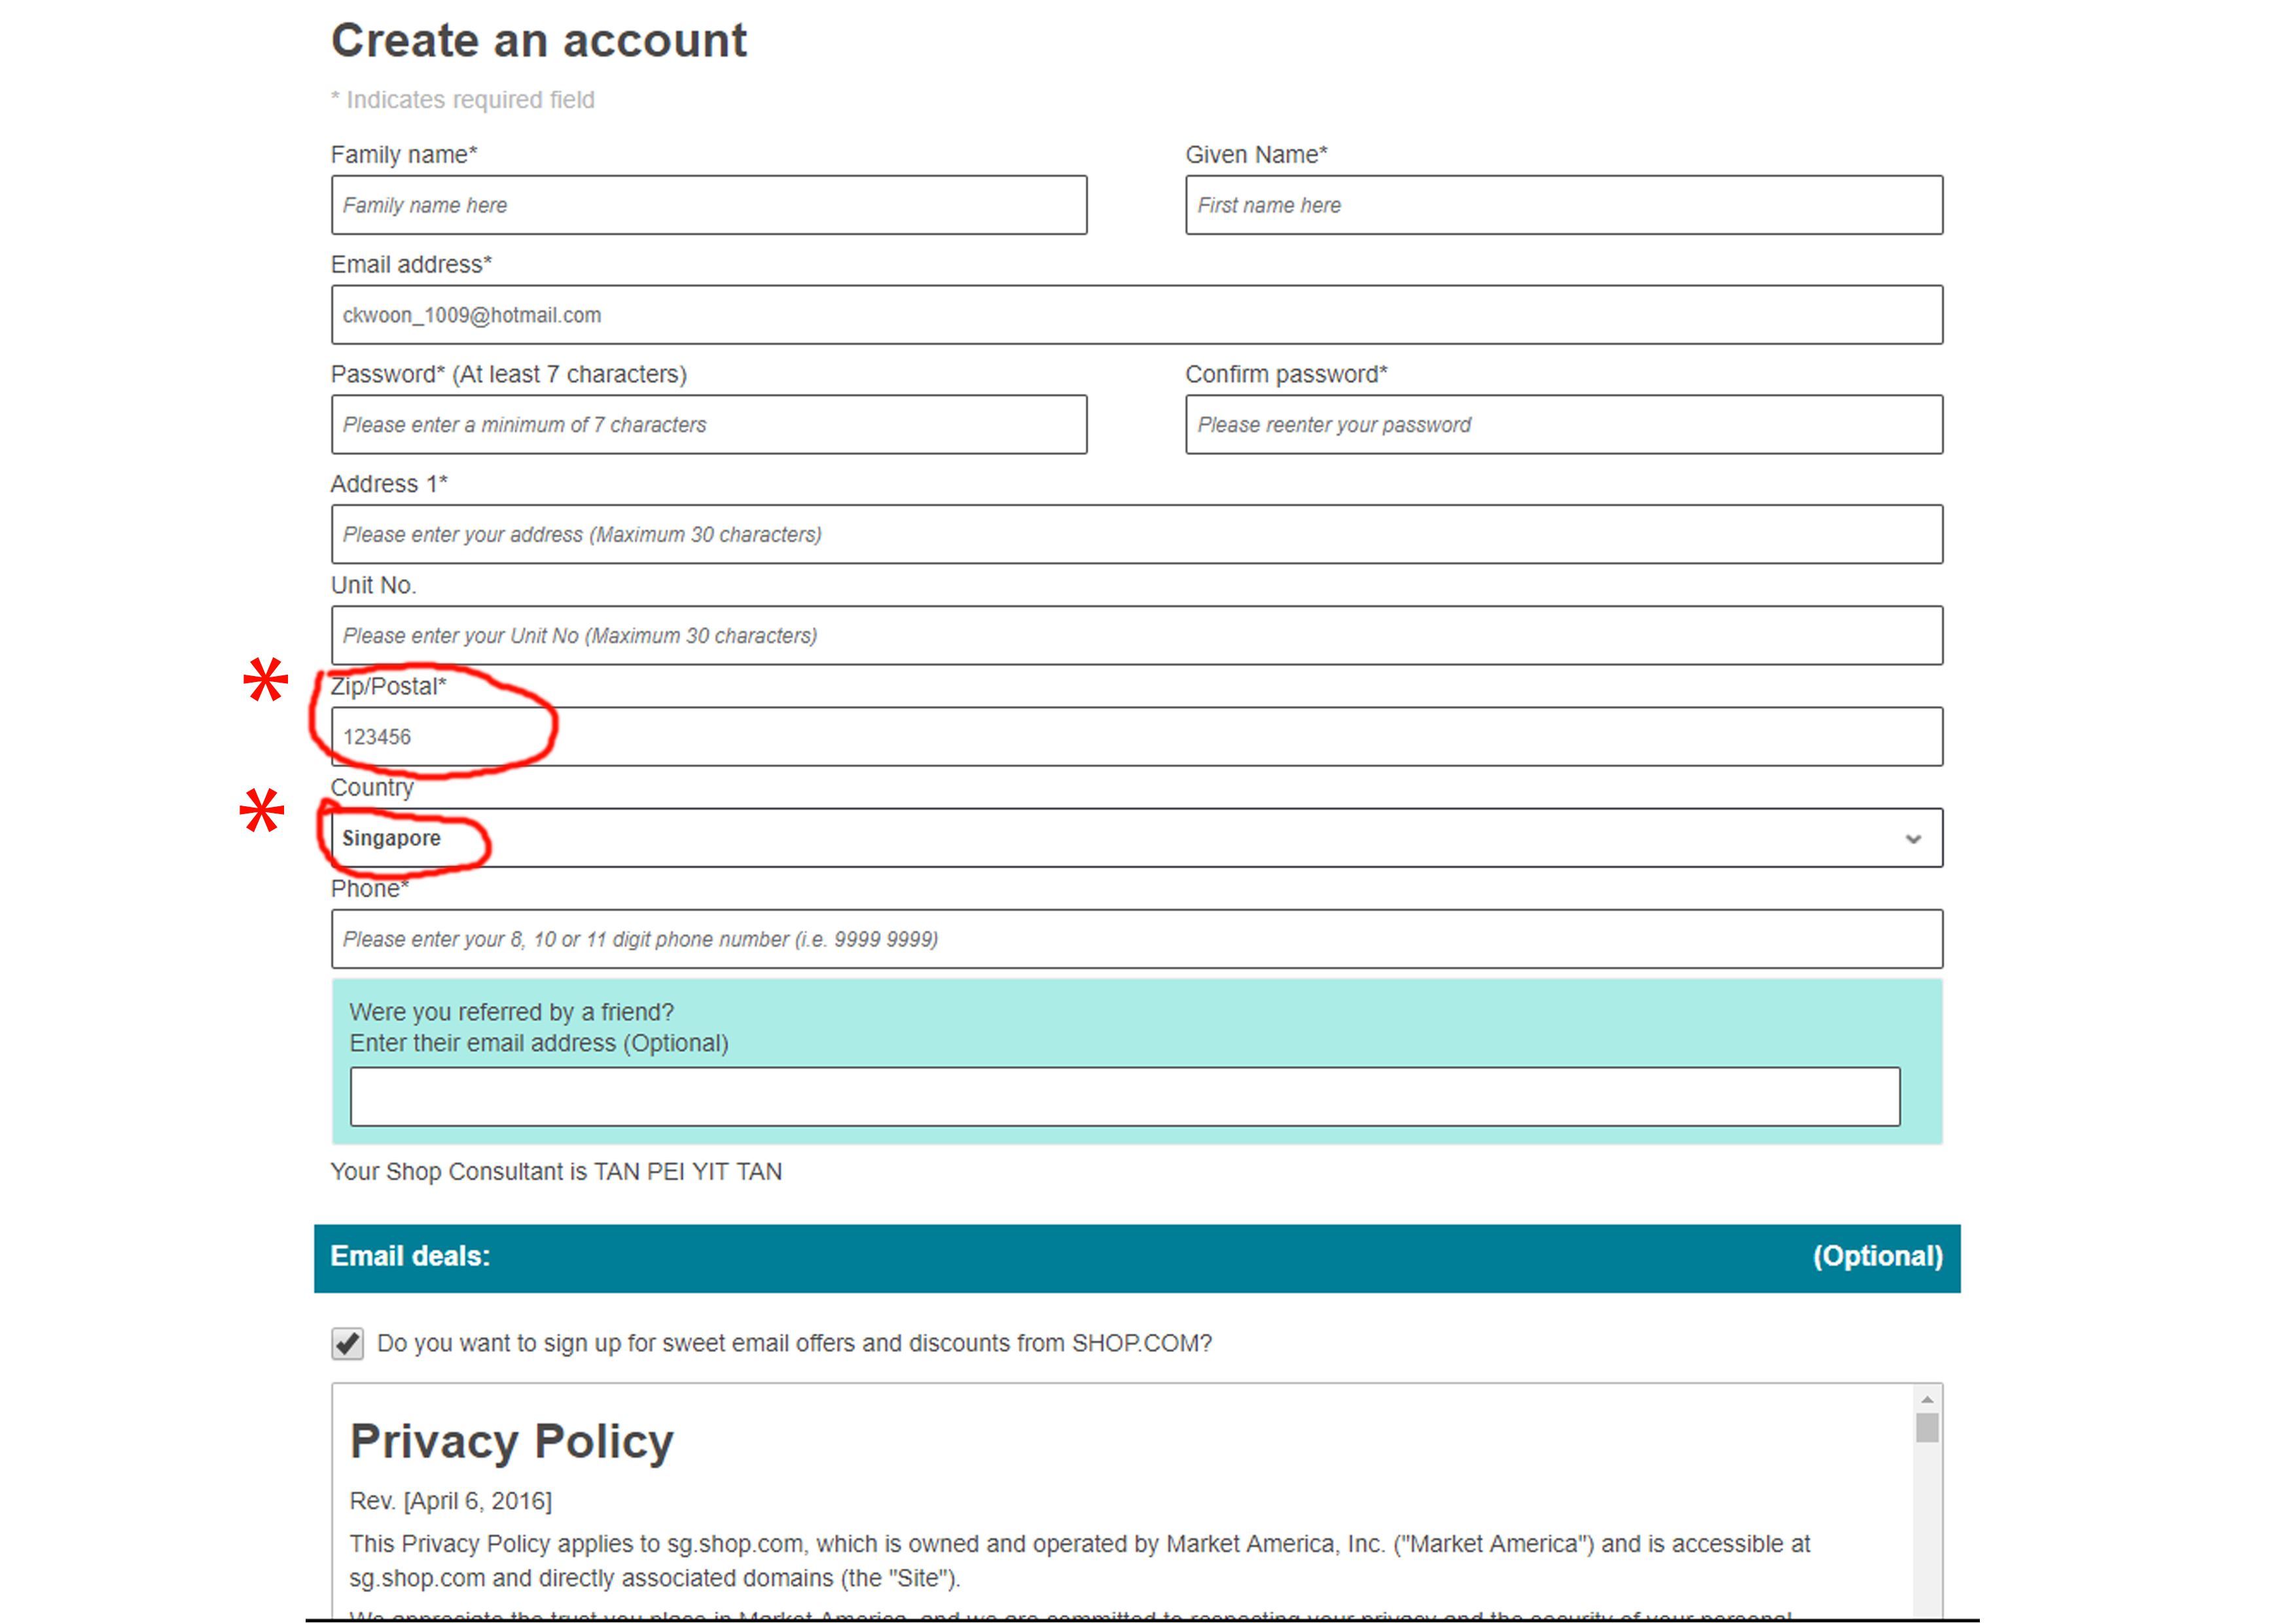Image resolution: width=2296 pixels, height=1623 pixels.
Task: Click the Confirm password field
Action: 1563,425
